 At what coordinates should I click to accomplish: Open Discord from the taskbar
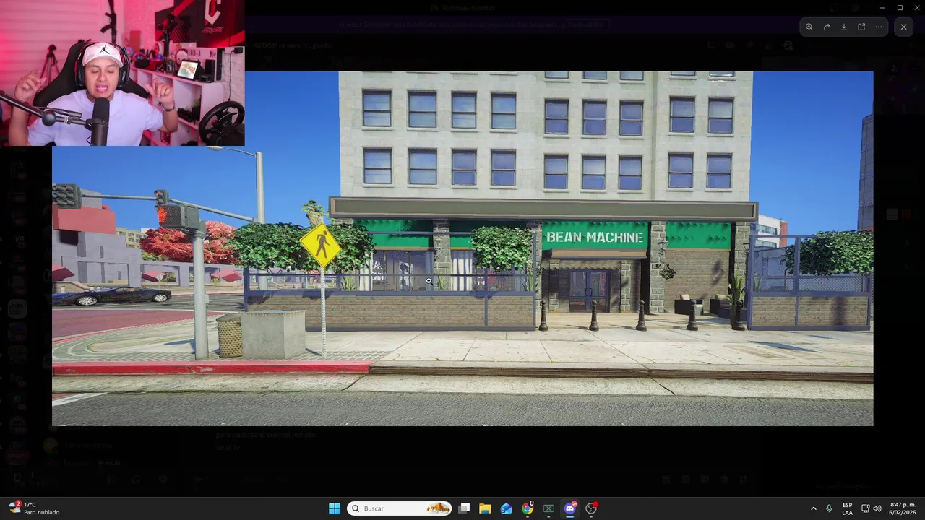tap(569, 508)
